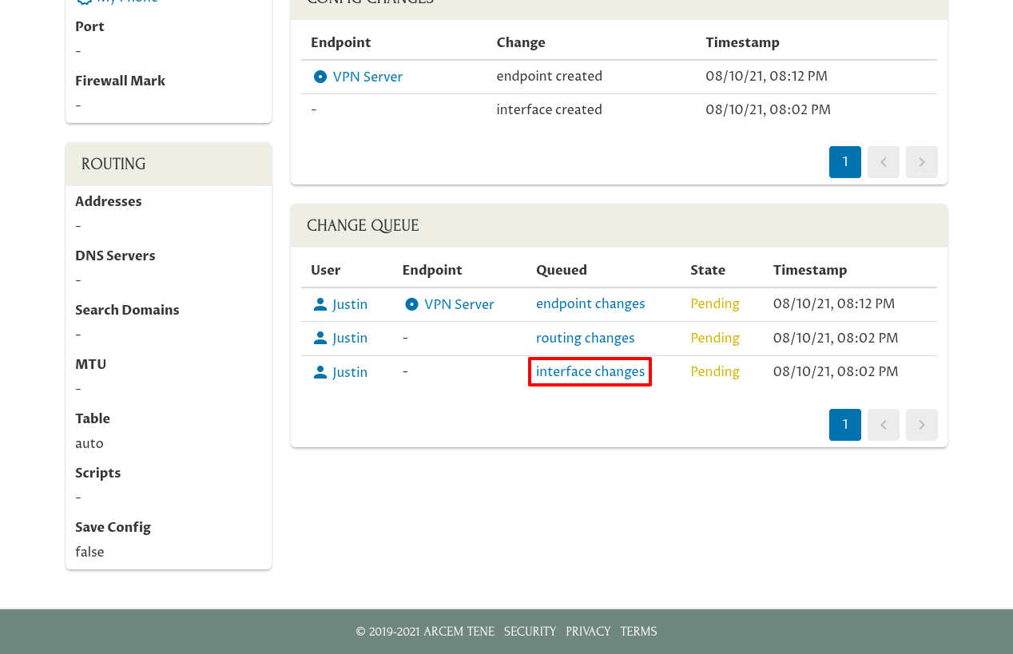This screenshot has width=1013, height=654.
Task: Click Pending state in endpoint changes row
Action: [x=715, y=303]
